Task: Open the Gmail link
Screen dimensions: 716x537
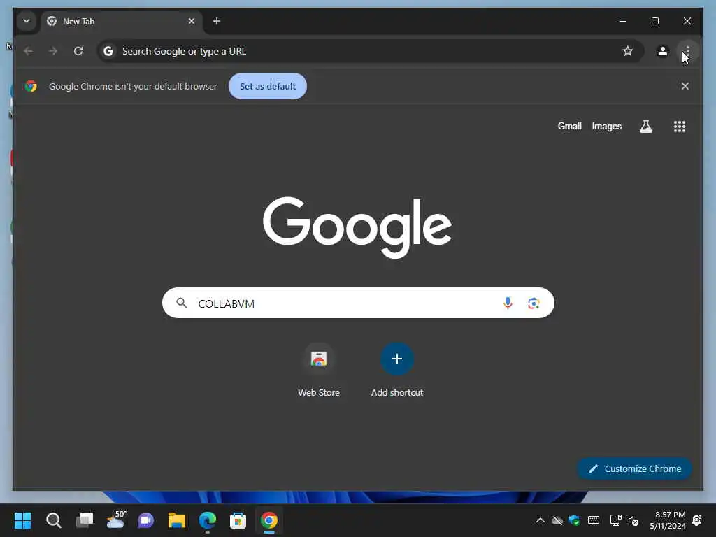Action: 569,126
